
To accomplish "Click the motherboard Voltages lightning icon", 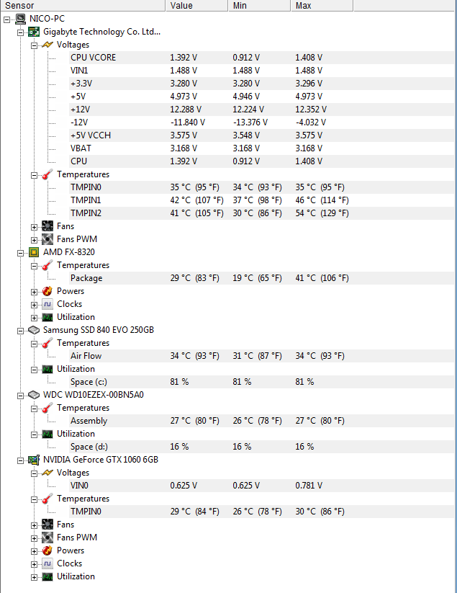I will tap(47, 45).
